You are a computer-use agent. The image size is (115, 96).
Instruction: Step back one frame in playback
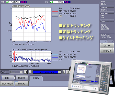(30, 72)
